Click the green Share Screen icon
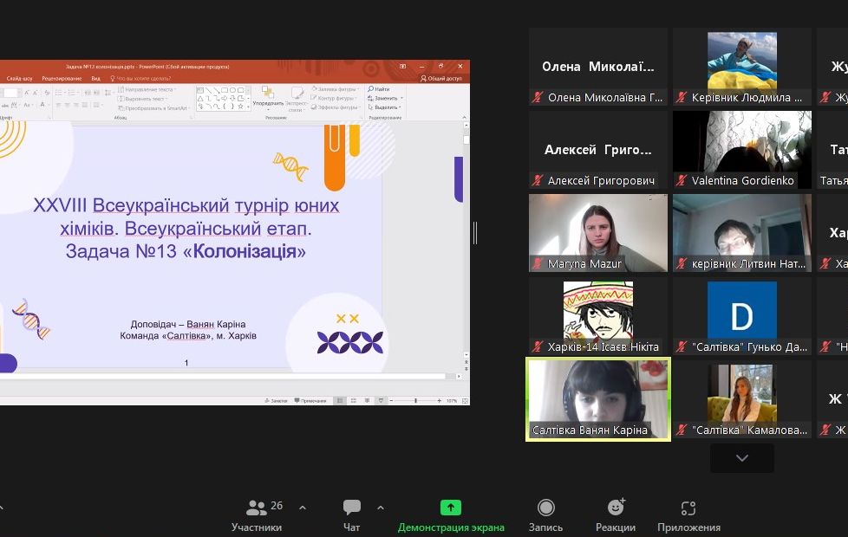Image resolution: width=848 pixels, height=537 pixels. (x=451, y=508)
